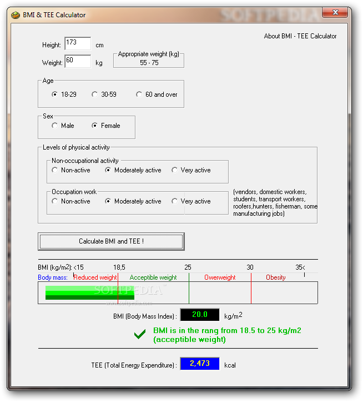Click the 25 BMI scale label
Image resolution: width=363 pixels, height=402 pixels.
[x=188, y=267]
